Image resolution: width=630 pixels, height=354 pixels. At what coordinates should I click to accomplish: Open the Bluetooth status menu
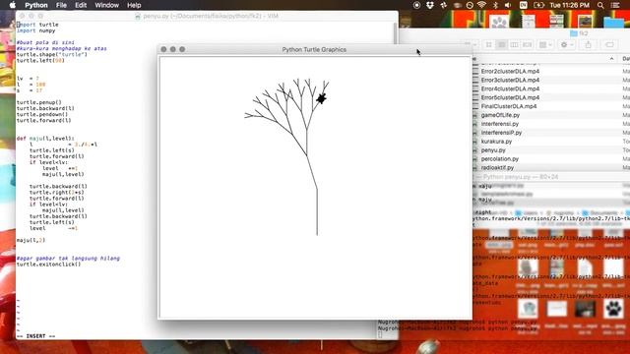495,5
